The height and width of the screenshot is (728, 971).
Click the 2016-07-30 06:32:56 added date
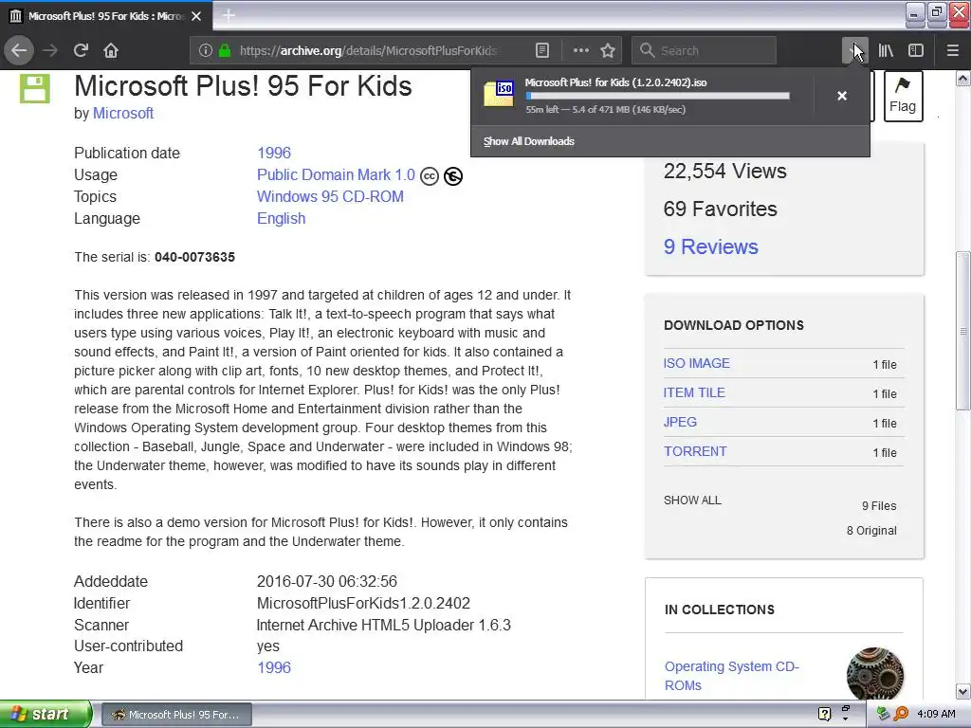(x=327, y=581)
